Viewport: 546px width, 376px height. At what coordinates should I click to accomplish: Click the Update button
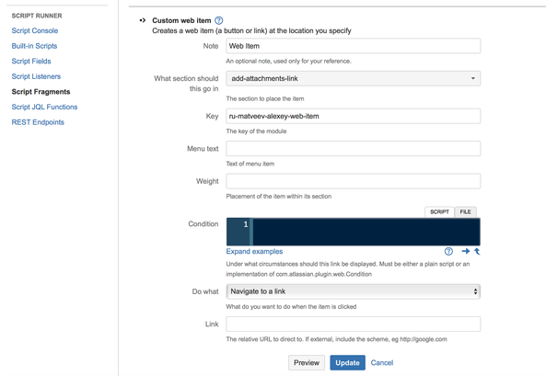[347, 362]
